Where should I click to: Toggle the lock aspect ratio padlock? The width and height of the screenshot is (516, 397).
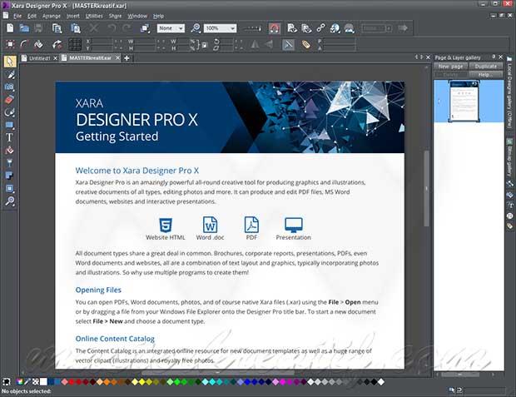[205, 45]
